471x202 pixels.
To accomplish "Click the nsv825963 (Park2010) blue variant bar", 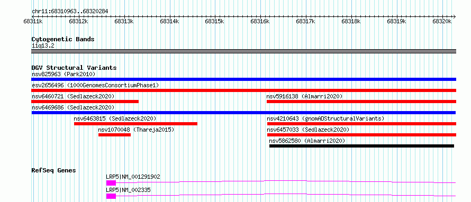I will point(243,79).
